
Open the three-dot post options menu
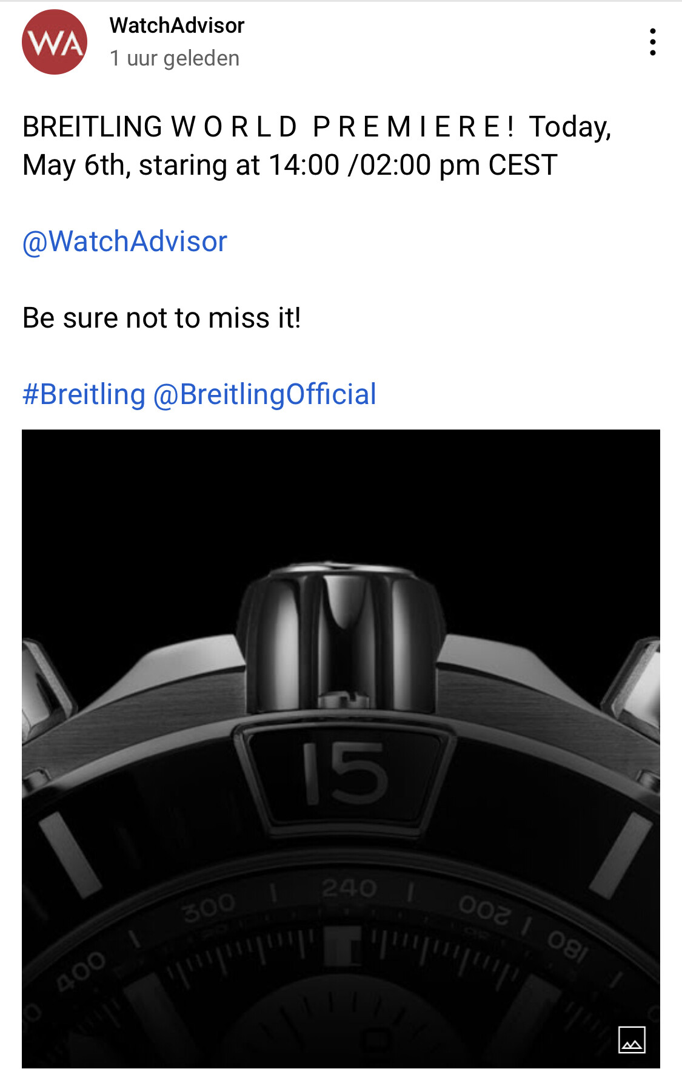652,42
